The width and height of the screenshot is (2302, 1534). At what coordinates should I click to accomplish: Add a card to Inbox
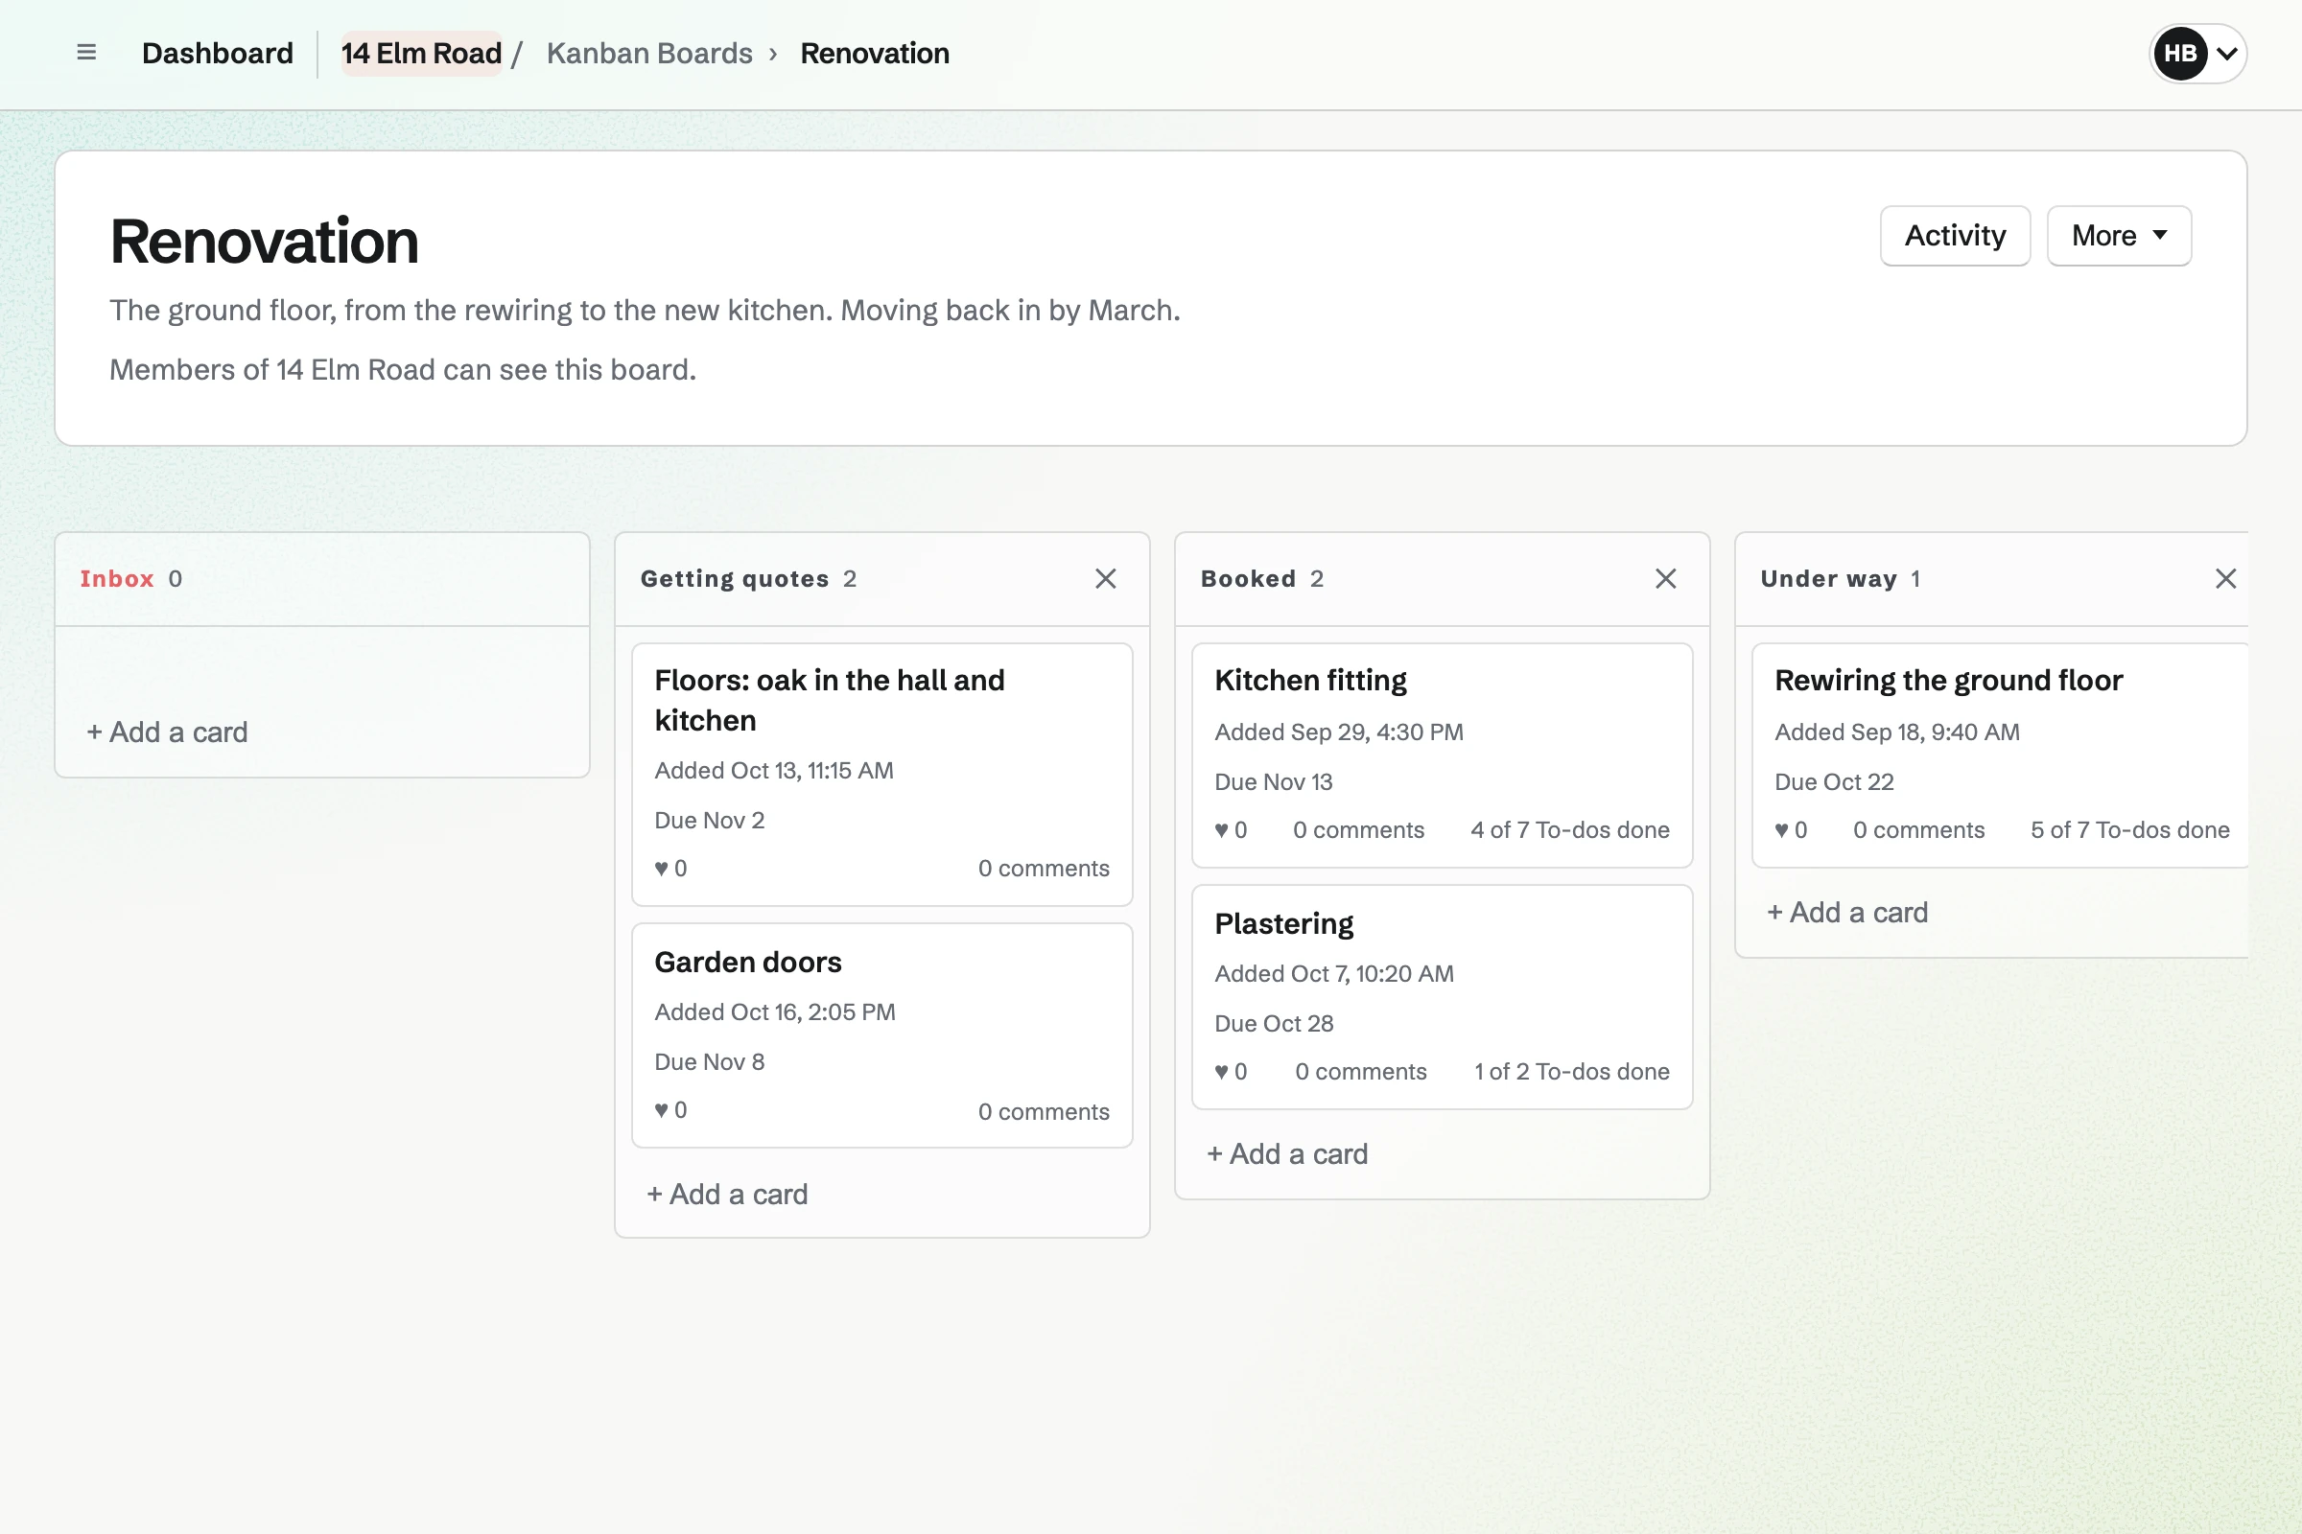[x=167, y=732]
